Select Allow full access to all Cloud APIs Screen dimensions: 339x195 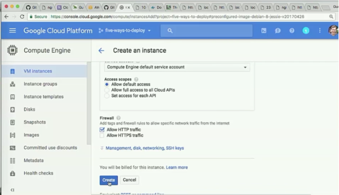click(x=106, y=90)
